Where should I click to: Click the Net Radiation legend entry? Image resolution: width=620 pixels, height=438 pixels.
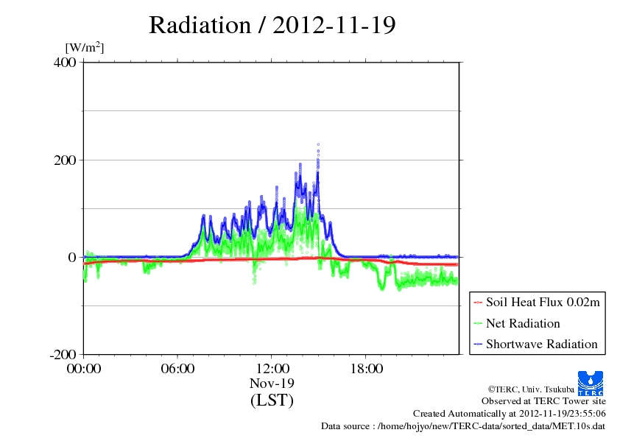(517, 323)
